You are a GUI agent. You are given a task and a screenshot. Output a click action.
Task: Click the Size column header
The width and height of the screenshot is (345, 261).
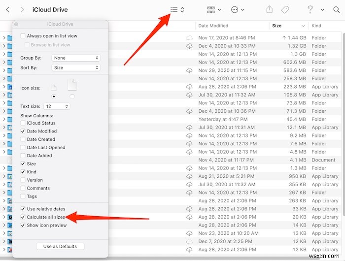(x=289, y=26)
